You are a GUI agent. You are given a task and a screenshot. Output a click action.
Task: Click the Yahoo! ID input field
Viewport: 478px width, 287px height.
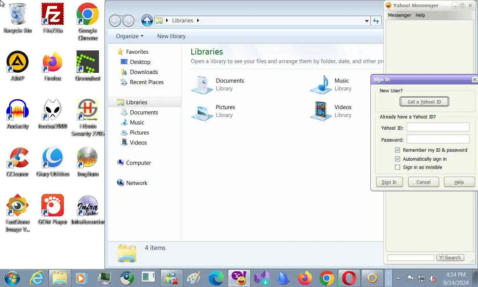pyautogui.click(x=438, y=127)
